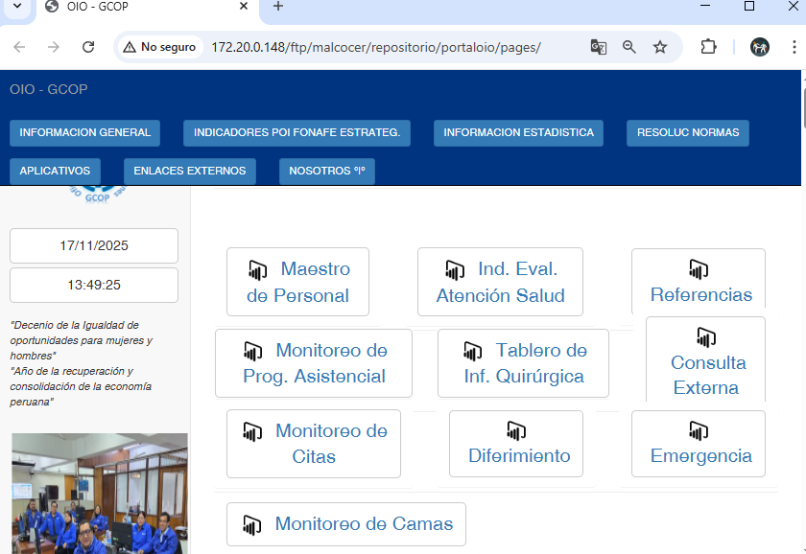Click the Google Translate icon in address bar
The width and height of the screenshot is (806, 554).
[x=598, y=47]
